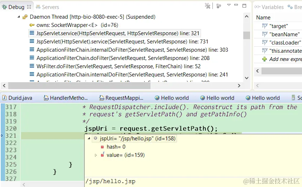Open the Durid.java editor tab
Image resolution: width=302 pixels, height=187 pixels.
point(17,98)
